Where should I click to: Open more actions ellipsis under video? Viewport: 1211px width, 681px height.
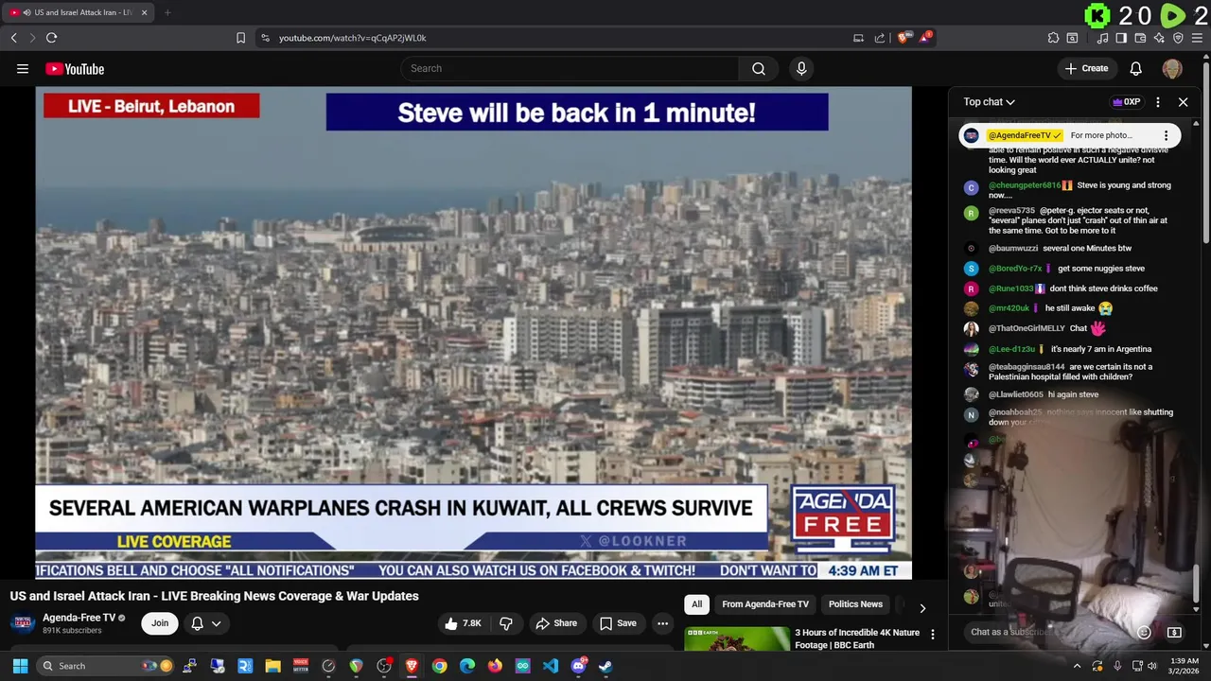click(662, 623)
